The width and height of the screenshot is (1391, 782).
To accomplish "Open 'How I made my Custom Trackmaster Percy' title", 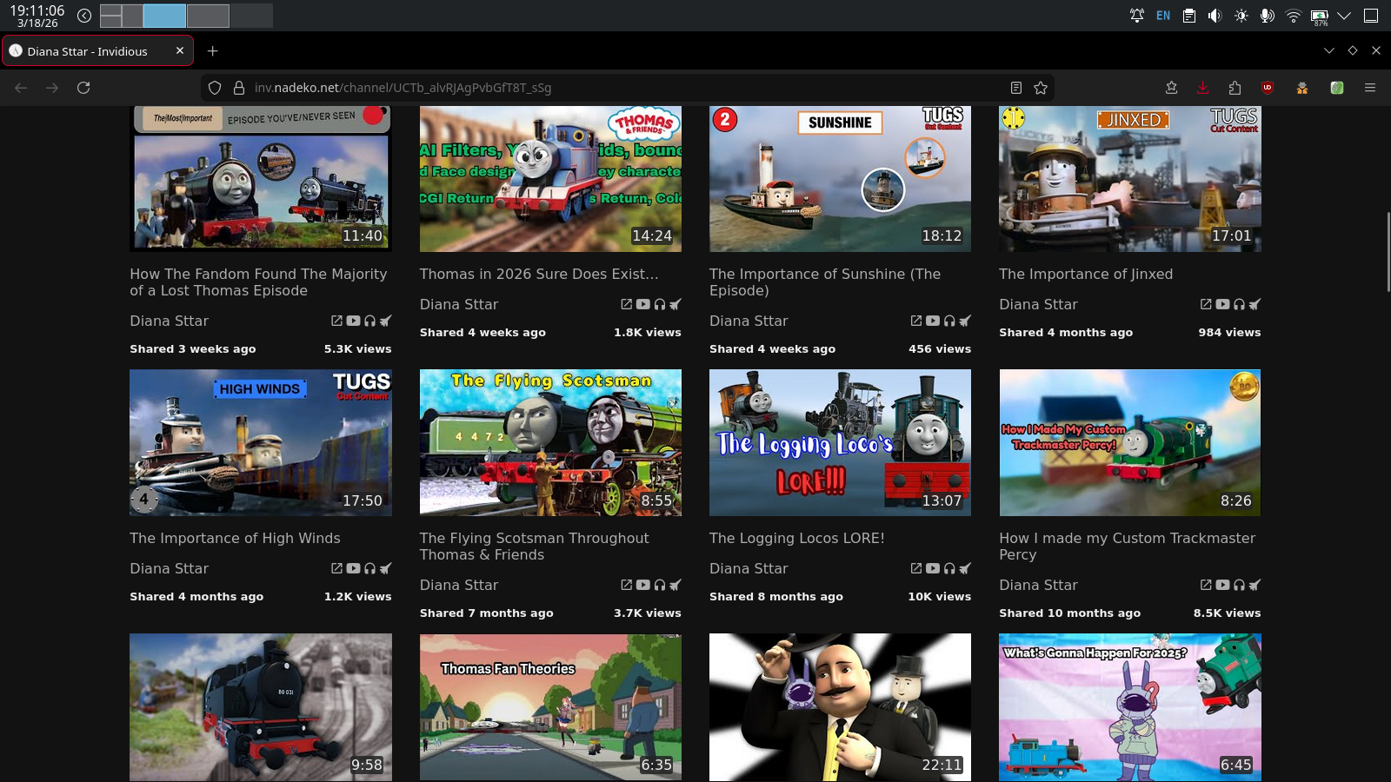I will click(1127, 547).
